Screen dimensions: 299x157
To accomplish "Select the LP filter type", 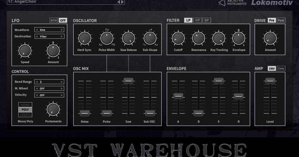I will (x=188, y=20).
